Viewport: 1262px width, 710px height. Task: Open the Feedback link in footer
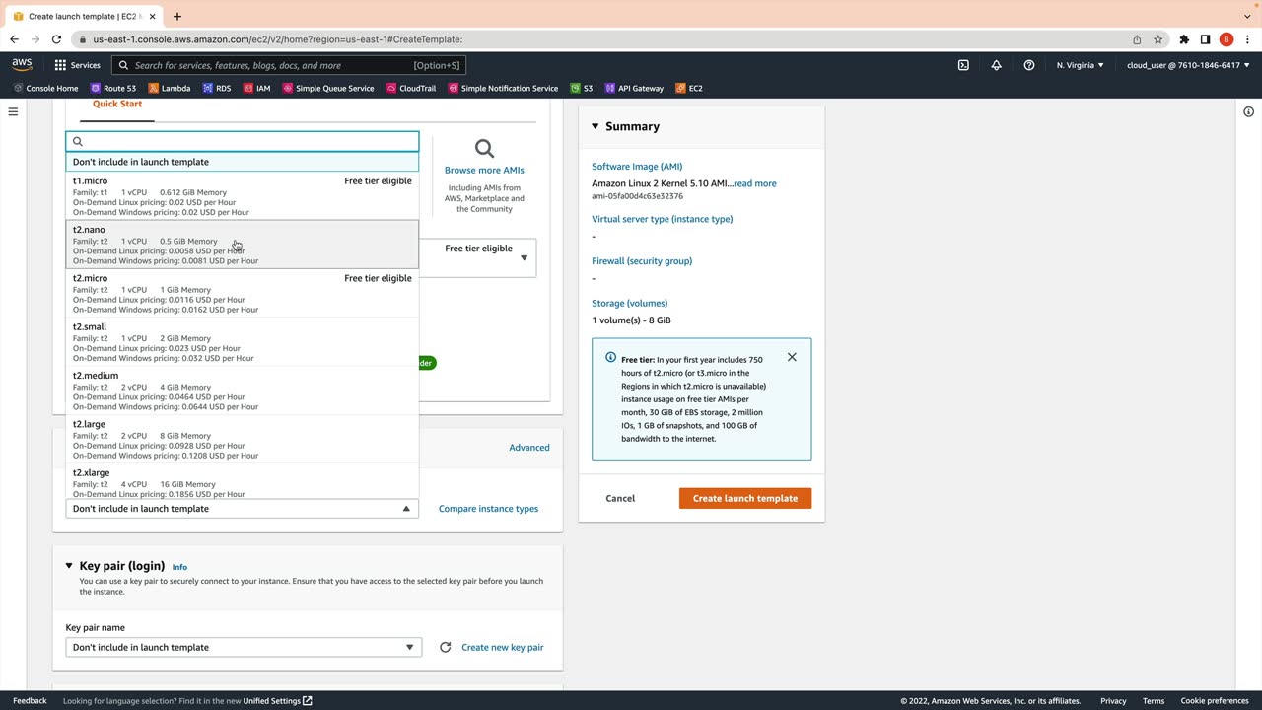pos(30,701)
